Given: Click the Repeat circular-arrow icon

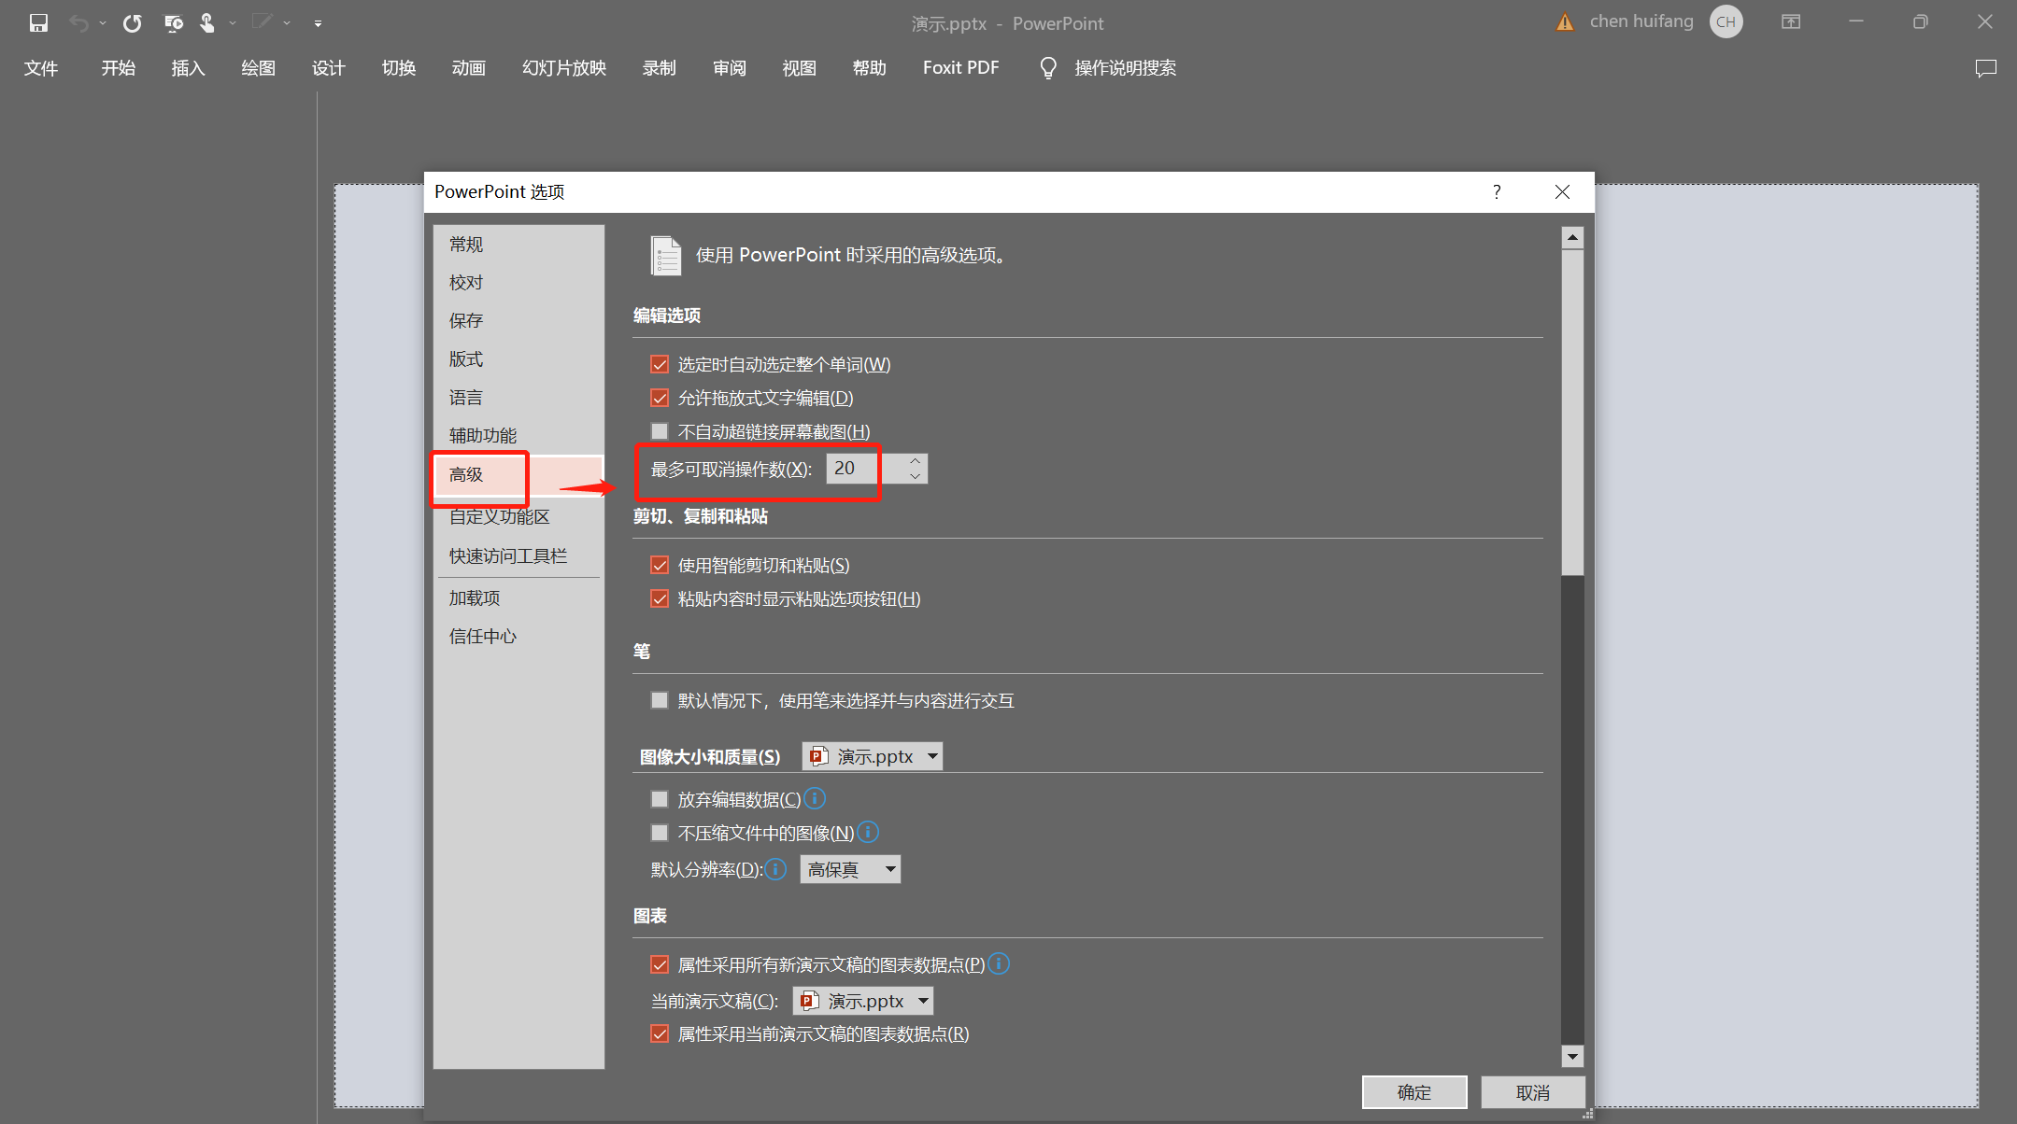Looking at the screenshot, I should pyautogui.click(x=133, y=22).
